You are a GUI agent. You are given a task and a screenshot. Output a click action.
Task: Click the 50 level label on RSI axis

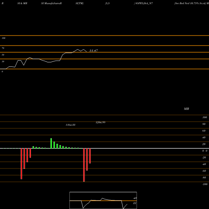(3, 55)
